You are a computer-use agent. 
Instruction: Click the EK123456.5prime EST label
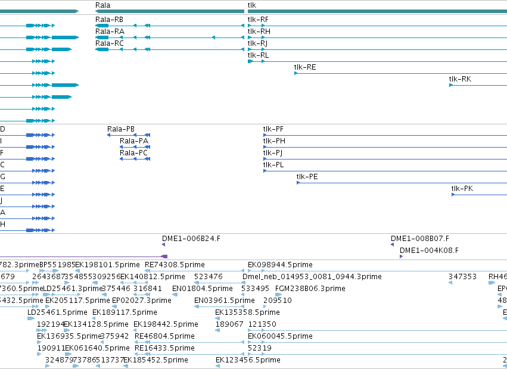[248, 360]
